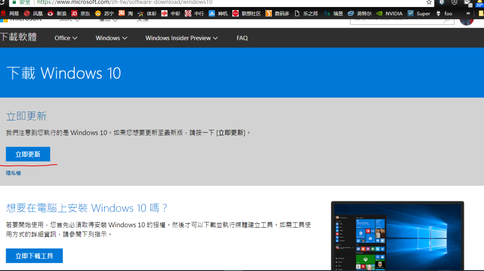Open the 英特尔 Intel bookmark
This screenshot has width=484, height=271.
pyautogui.click(x=359, y=14)
